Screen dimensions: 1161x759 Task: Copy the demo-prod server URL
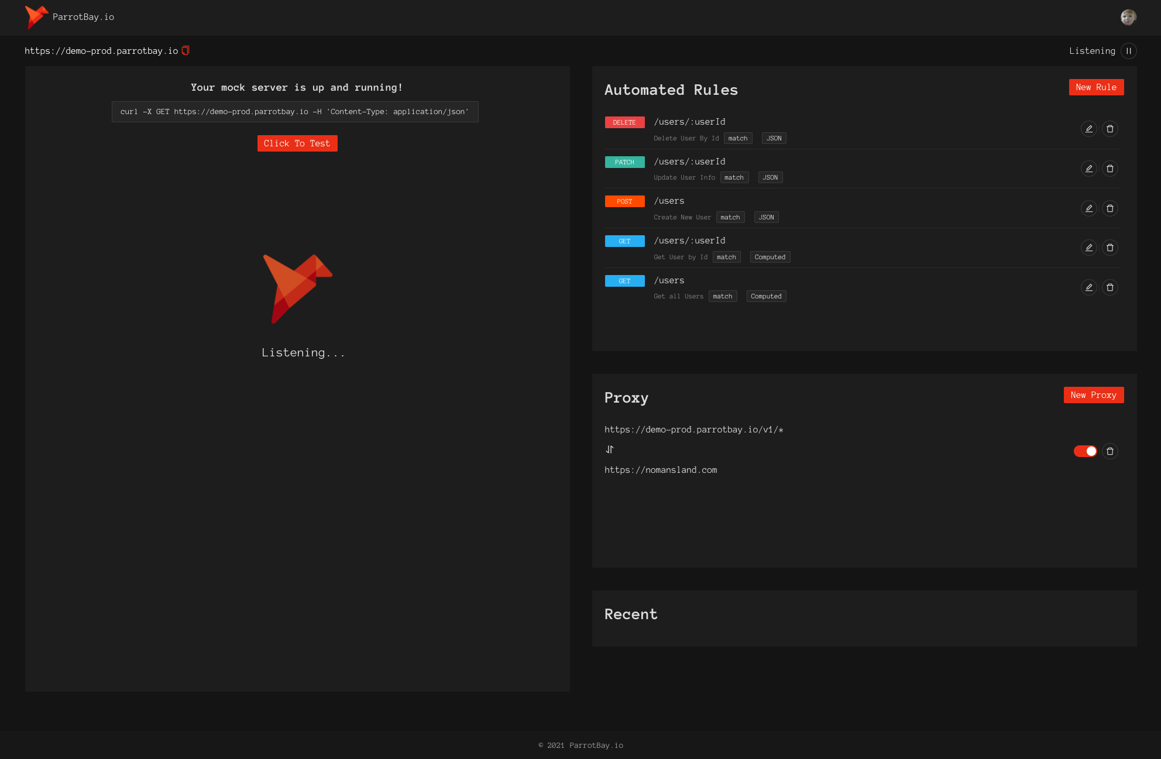186,50
